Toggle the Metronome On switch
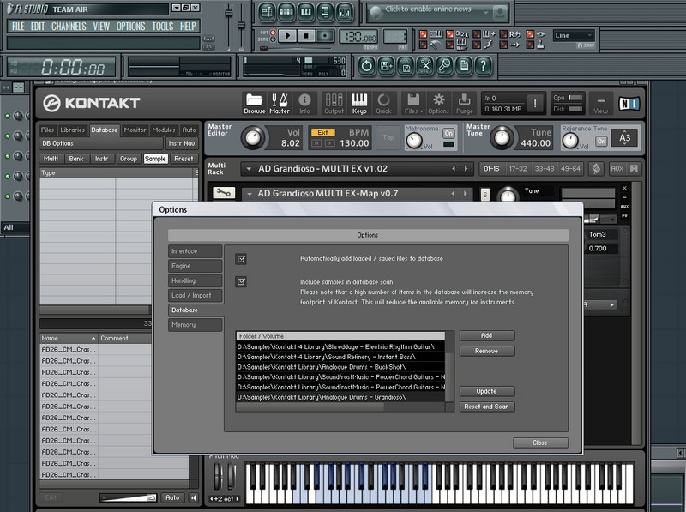The height and width of the screenshot is (512, 686). pyautogui.click(x=448, y=134)
